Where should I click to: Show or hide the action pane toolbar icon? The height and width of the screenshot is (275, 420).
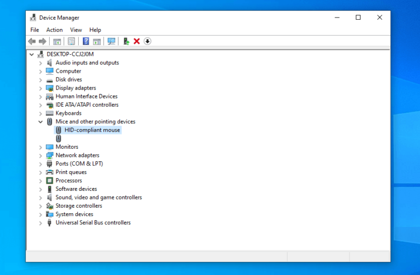tap(97, 41)
